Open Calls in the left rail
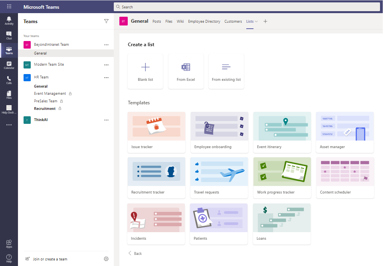384x266 pixels. [x=9, y=80]
